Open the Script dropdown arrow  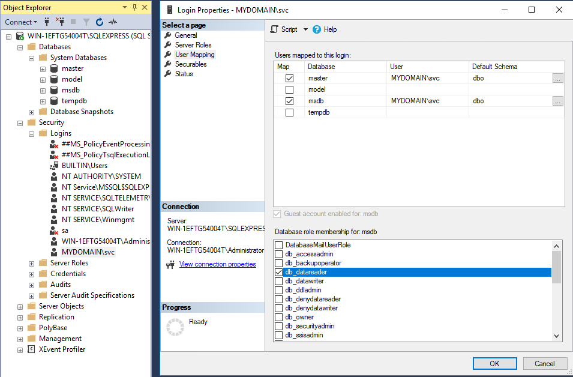pyautogui.click(x=305, y=29)
